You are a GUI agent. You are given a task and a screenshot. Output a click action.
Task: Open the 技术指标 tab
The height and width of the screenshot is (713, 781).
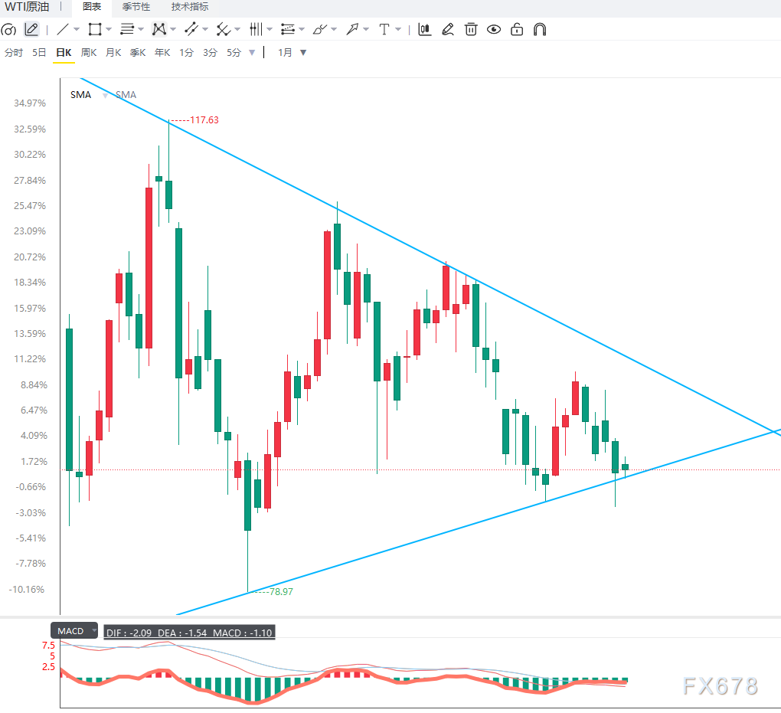pyautogui.click(x=190, y=7)
